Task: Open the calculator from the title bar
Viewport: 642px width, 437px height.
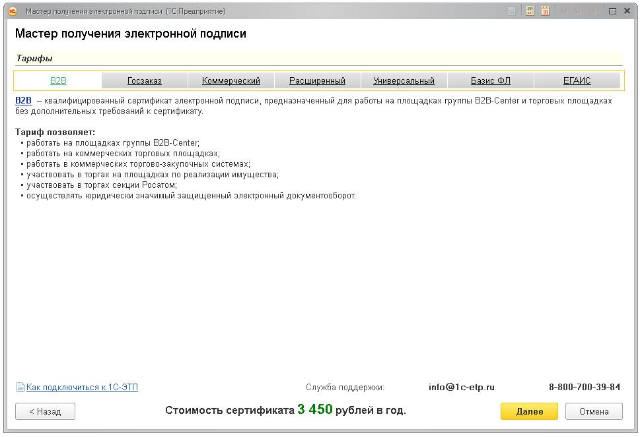Action: pos(530,11)
